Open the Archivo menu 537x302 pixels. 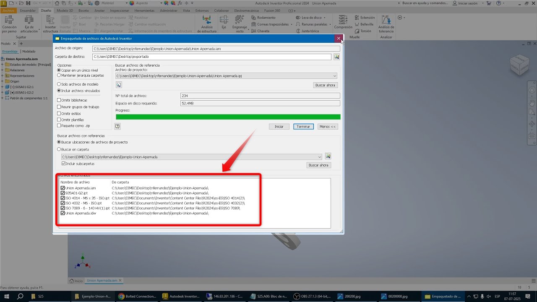coord(8,10)
